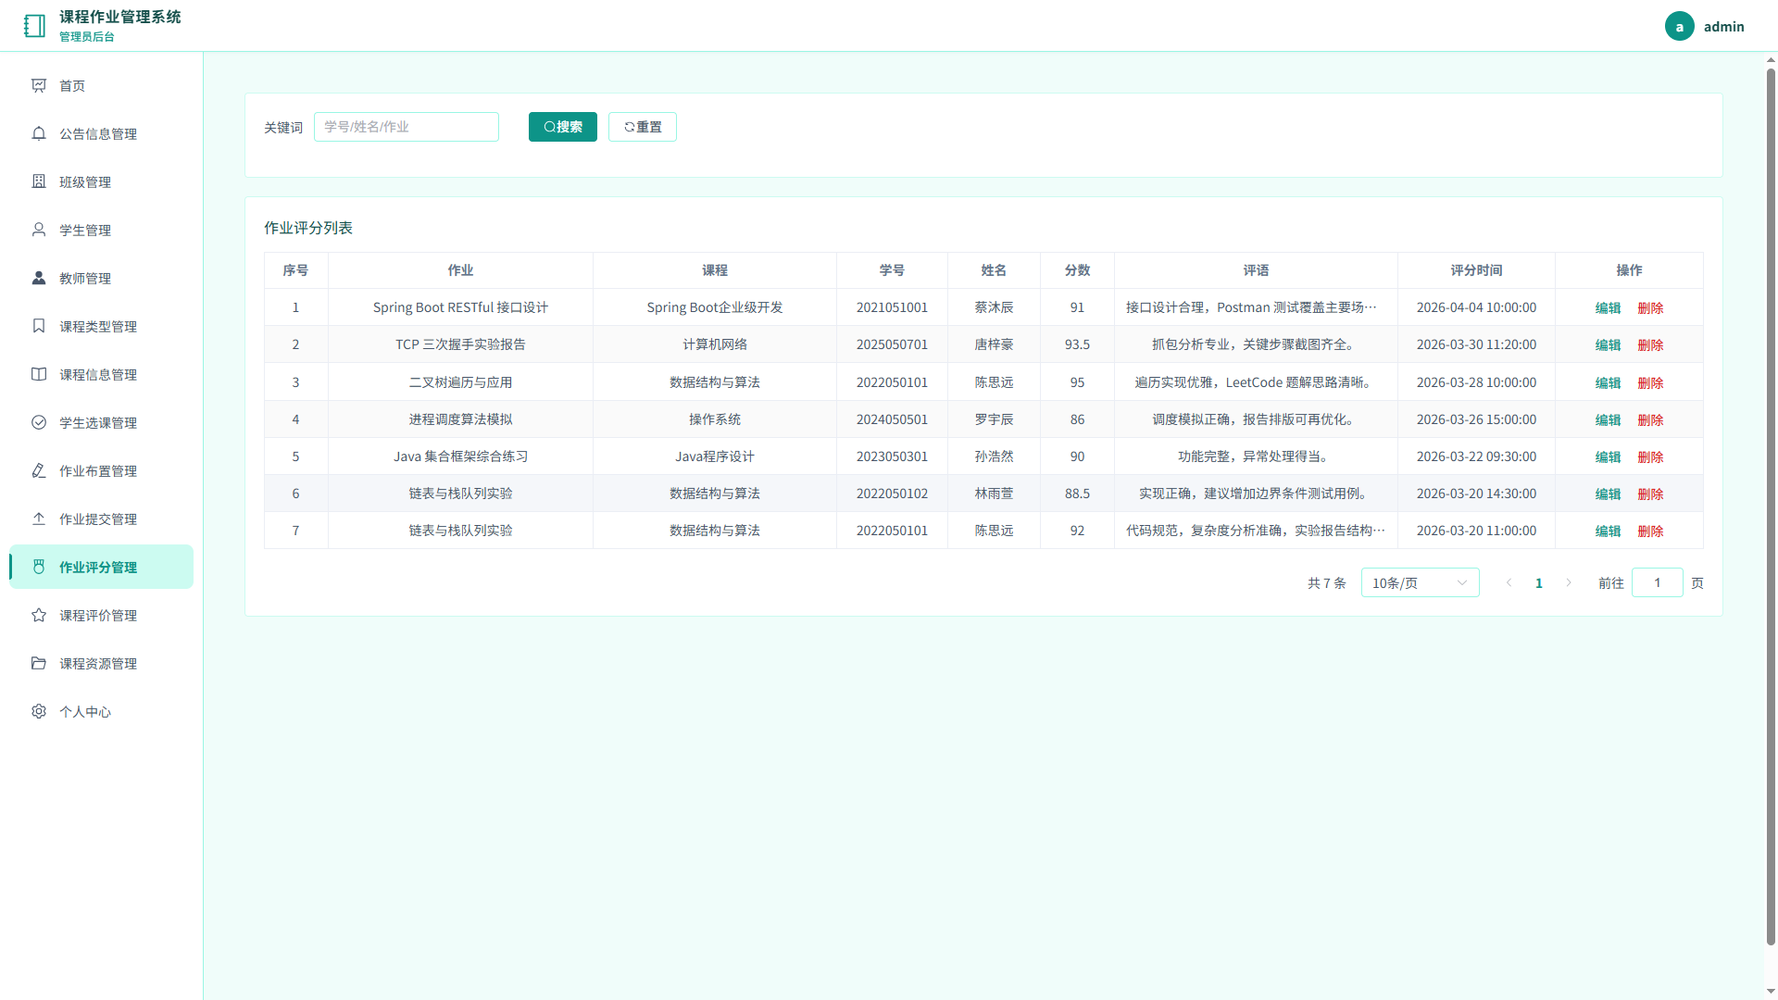The height and width of the screenshot is (1000, 1778).
Task: Edit the Spring Boot RESTful row
Action: pos(1608,307)
